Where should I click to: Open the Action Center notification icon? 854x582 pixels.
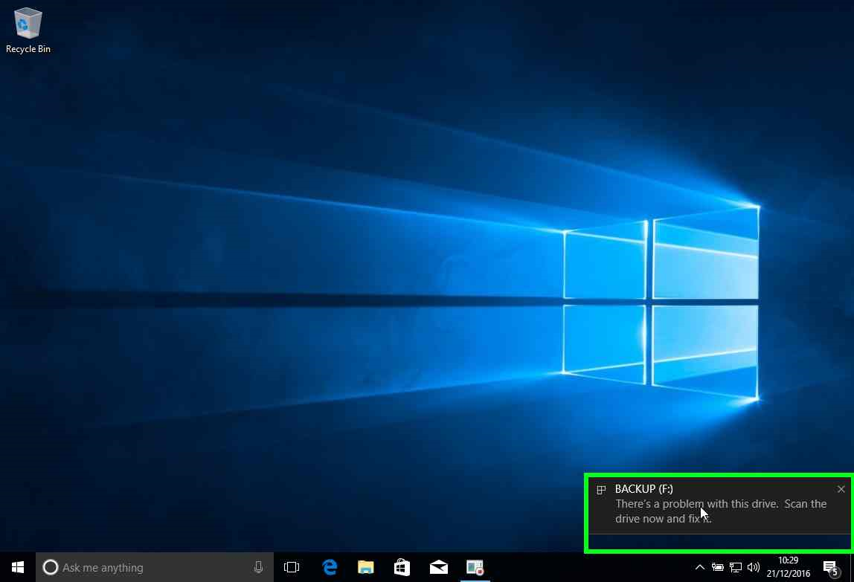pos(831,569)
